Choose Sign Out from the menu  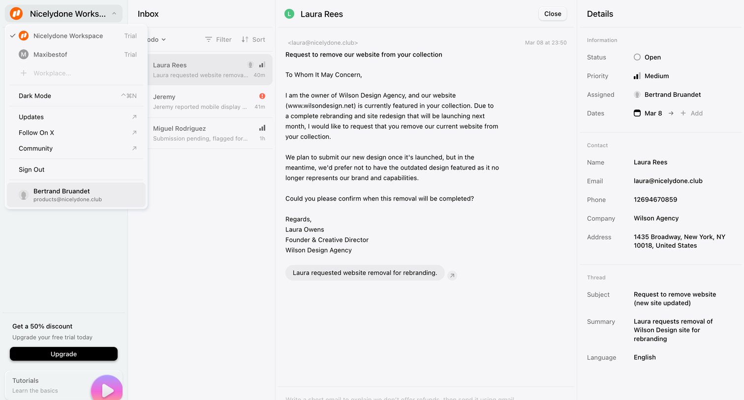pyautogui.click(x=76, y=170)
